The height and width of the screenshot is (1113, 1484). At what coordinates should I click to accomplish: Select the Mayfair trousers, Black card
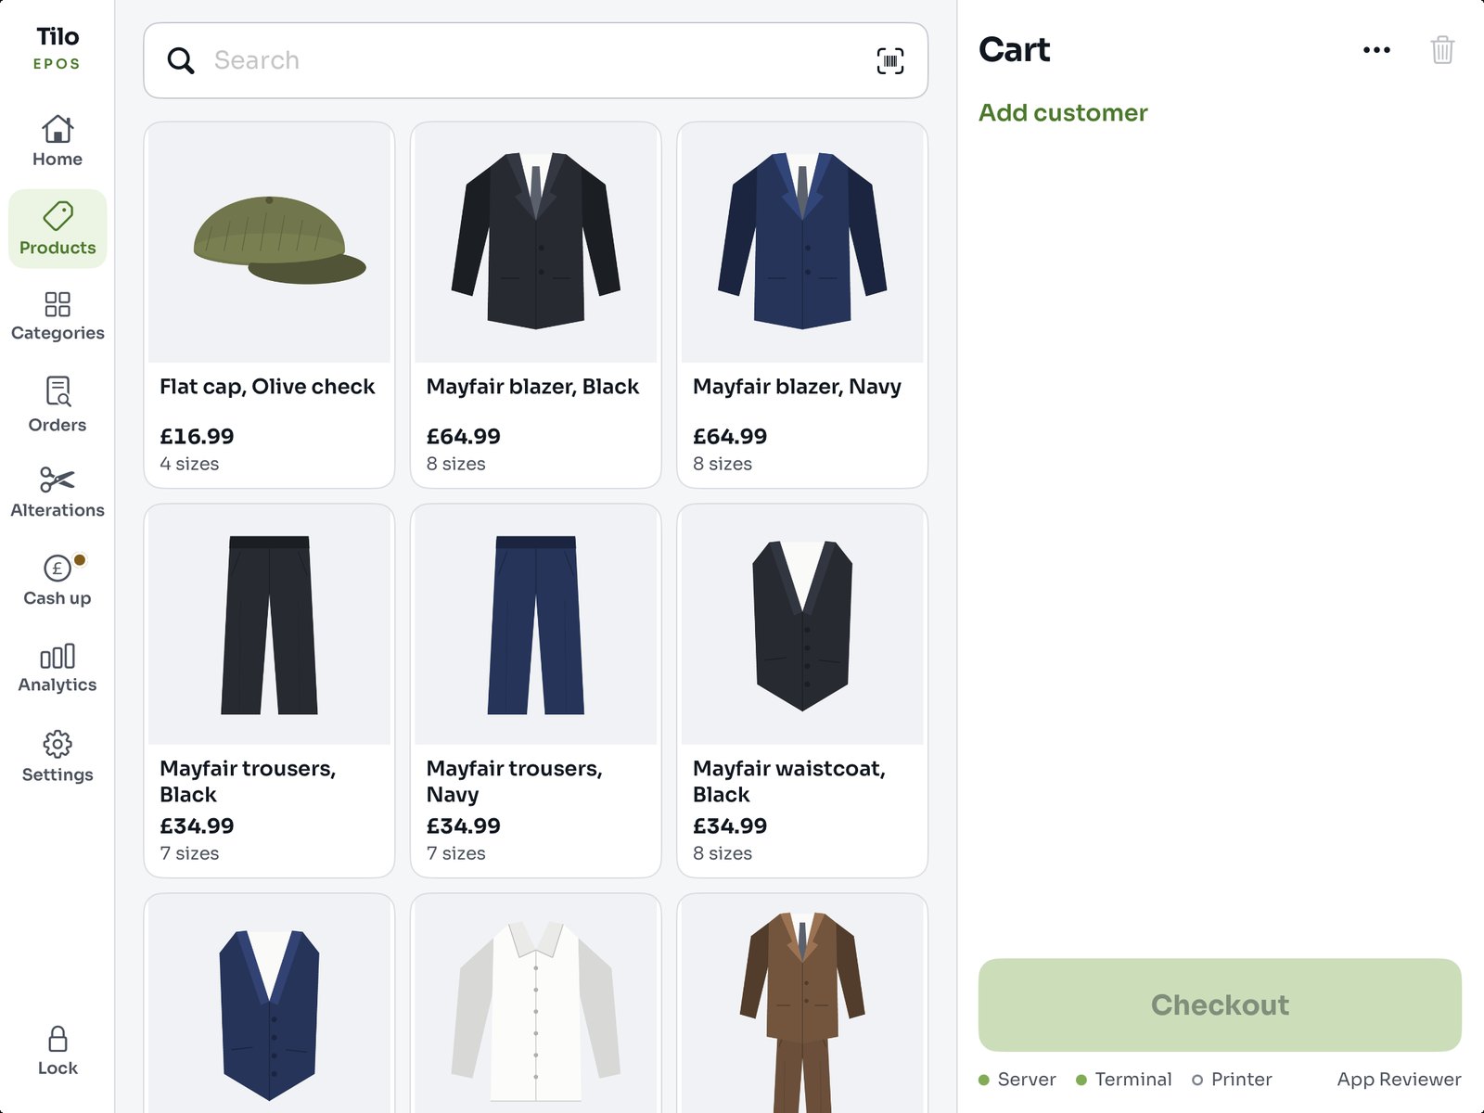pyautogui.click(x=269, y=691)
